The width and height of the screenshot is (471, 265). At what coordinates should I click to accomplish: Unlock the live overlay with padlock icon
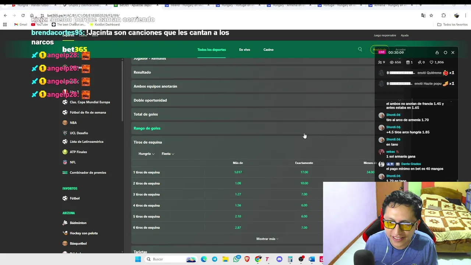pos(437,53)
